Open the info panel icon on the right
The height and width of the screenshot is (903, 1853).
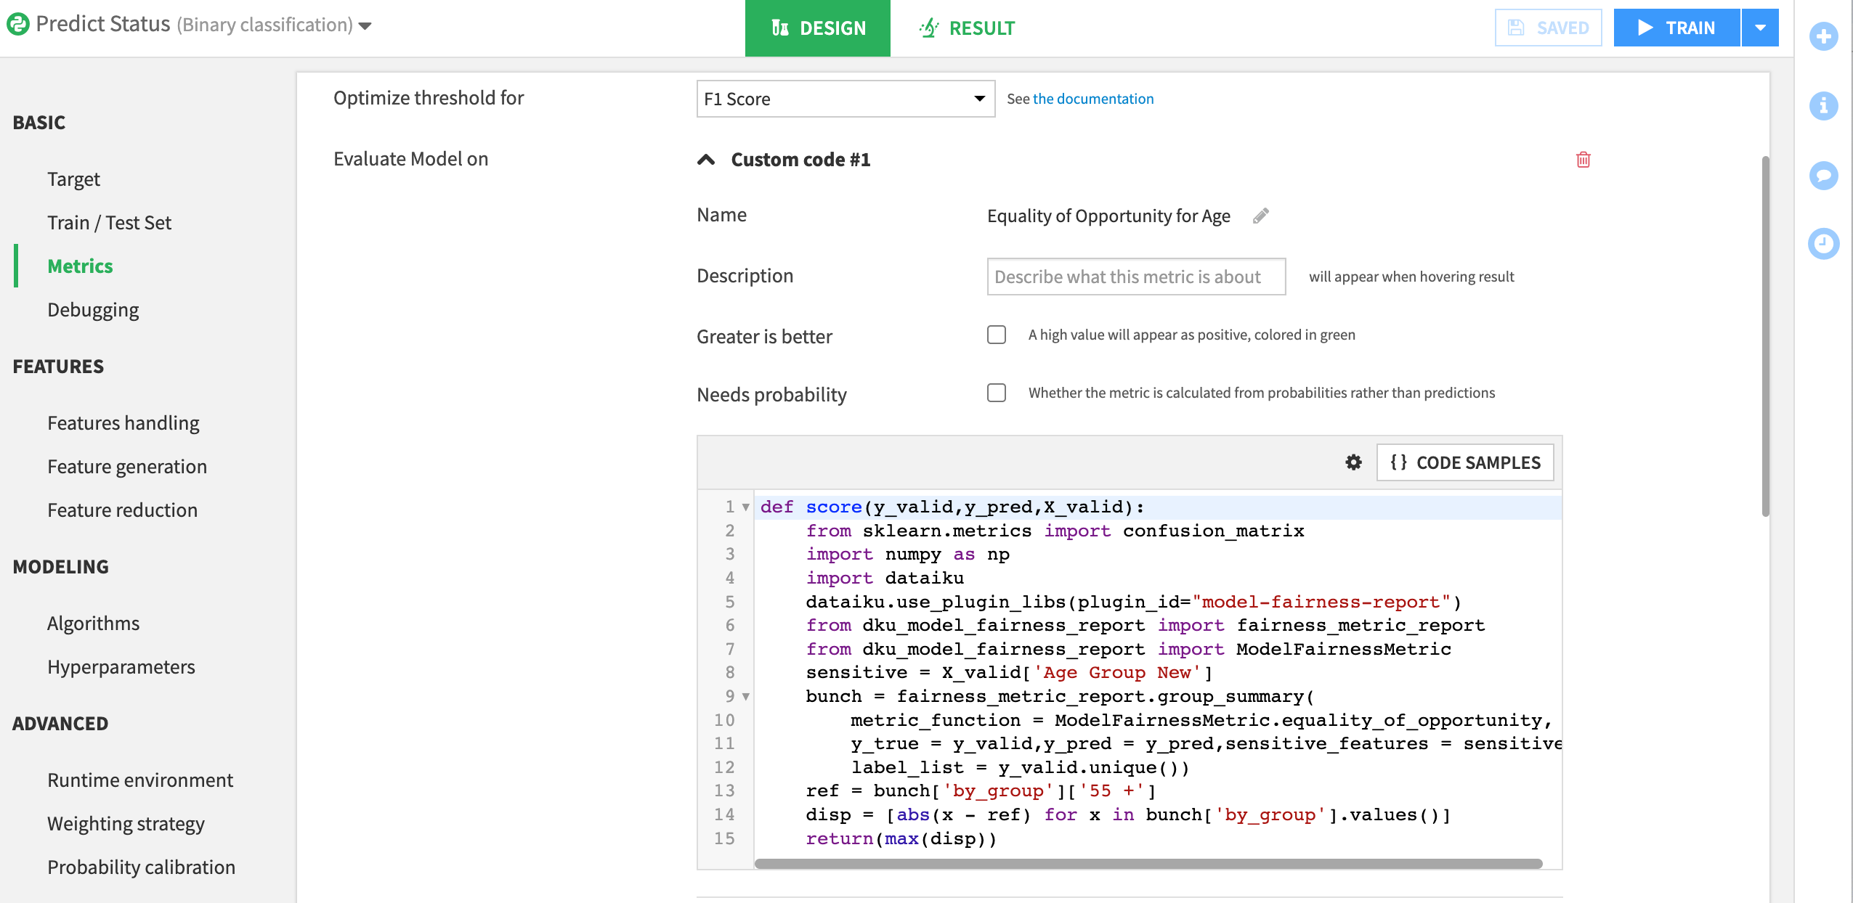(x=1825, y=106)
